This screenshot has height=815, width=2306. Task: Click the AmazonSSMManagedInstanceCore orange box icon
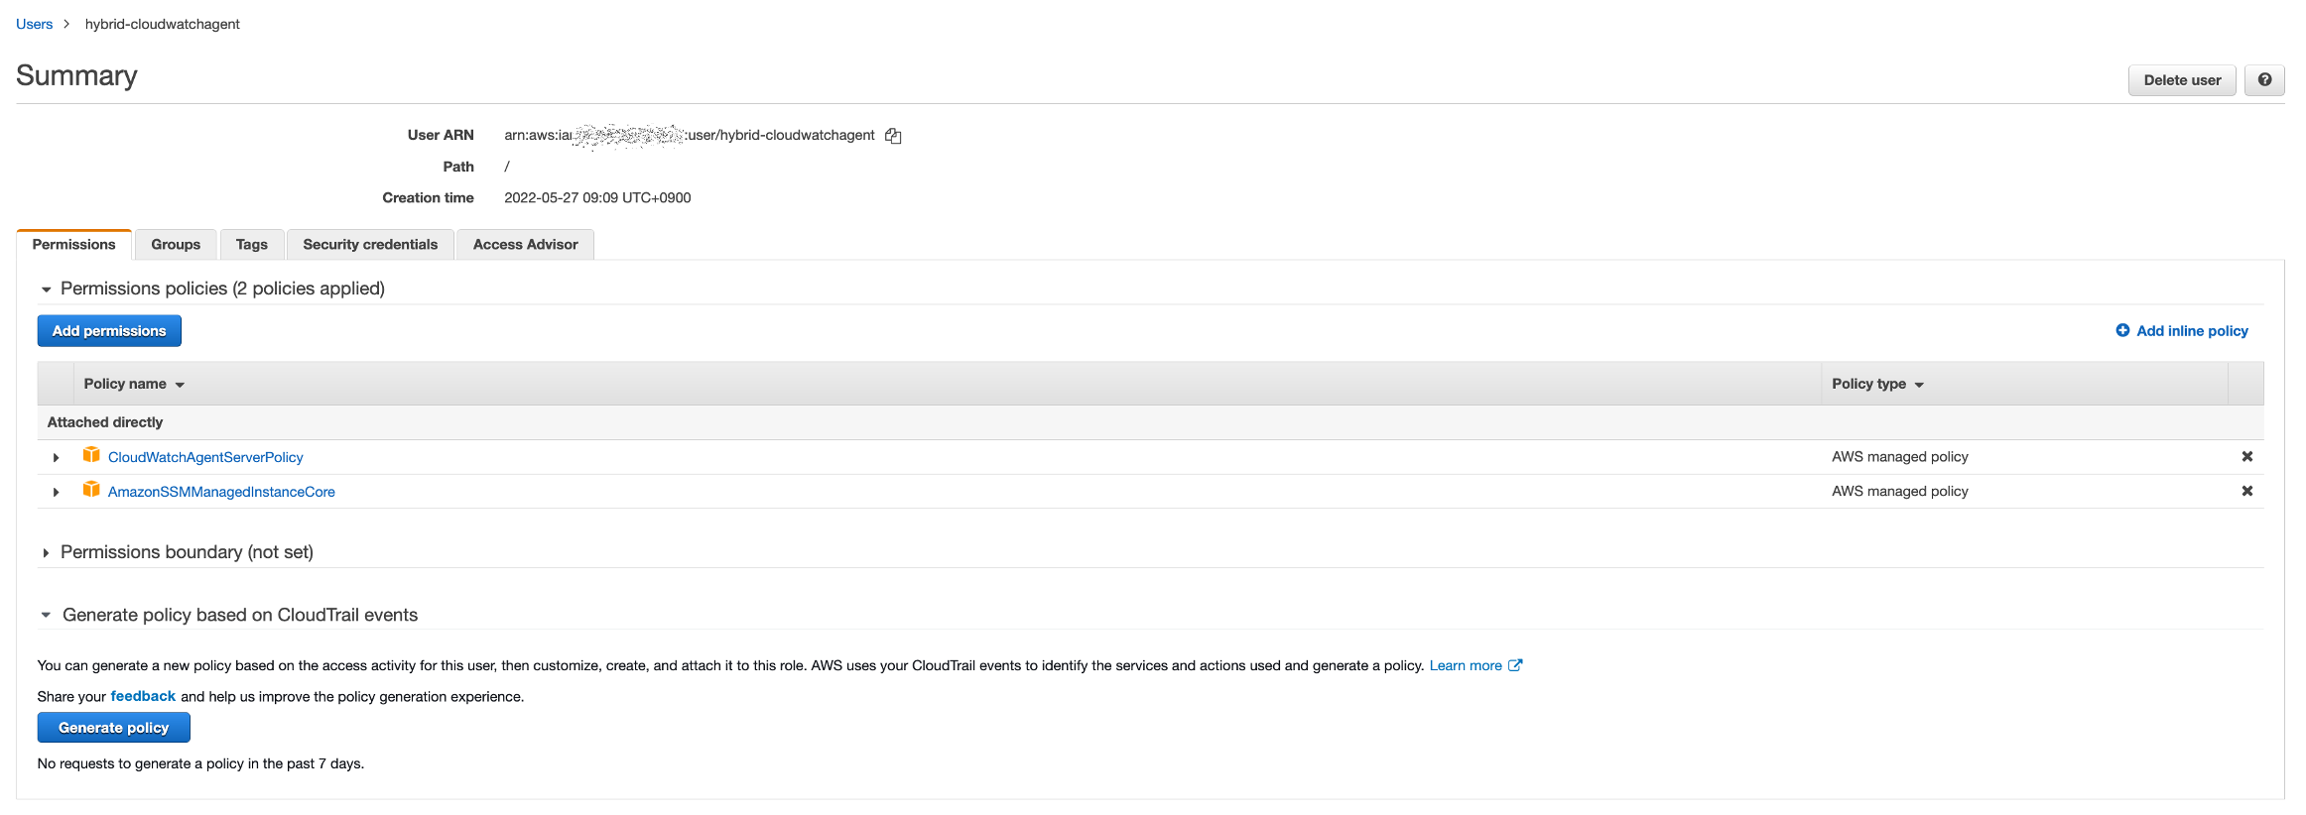coord(91,490)
